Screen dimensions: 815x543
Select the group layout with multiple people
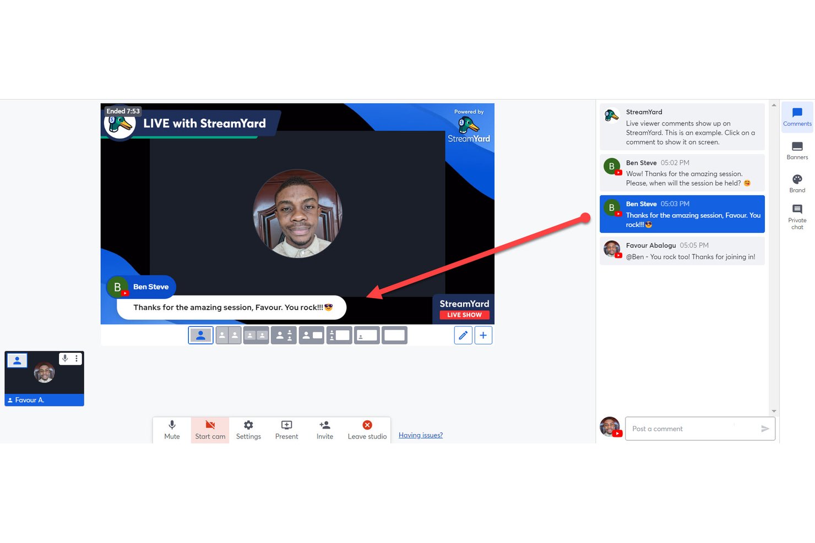click(x=284, y=335)
